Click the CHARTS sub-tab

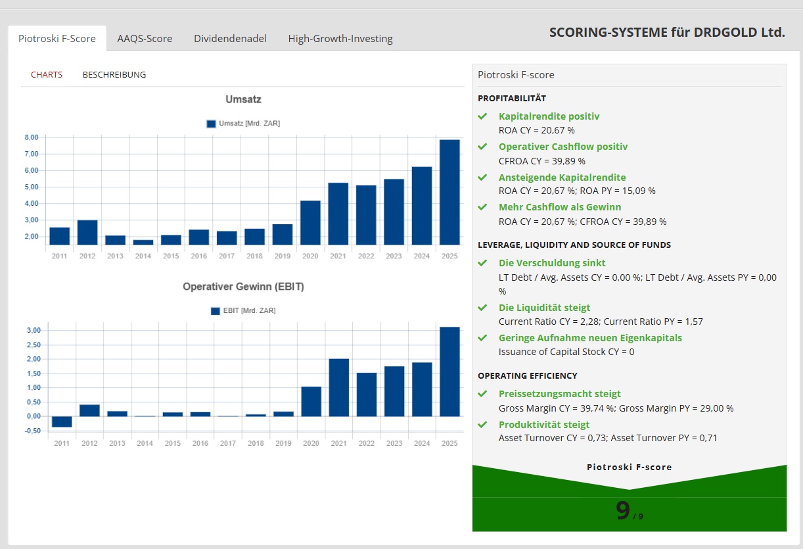point(47,75)
